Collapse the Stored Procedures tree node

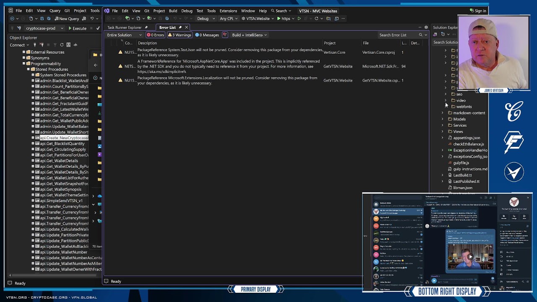click(x=28, y=69)
